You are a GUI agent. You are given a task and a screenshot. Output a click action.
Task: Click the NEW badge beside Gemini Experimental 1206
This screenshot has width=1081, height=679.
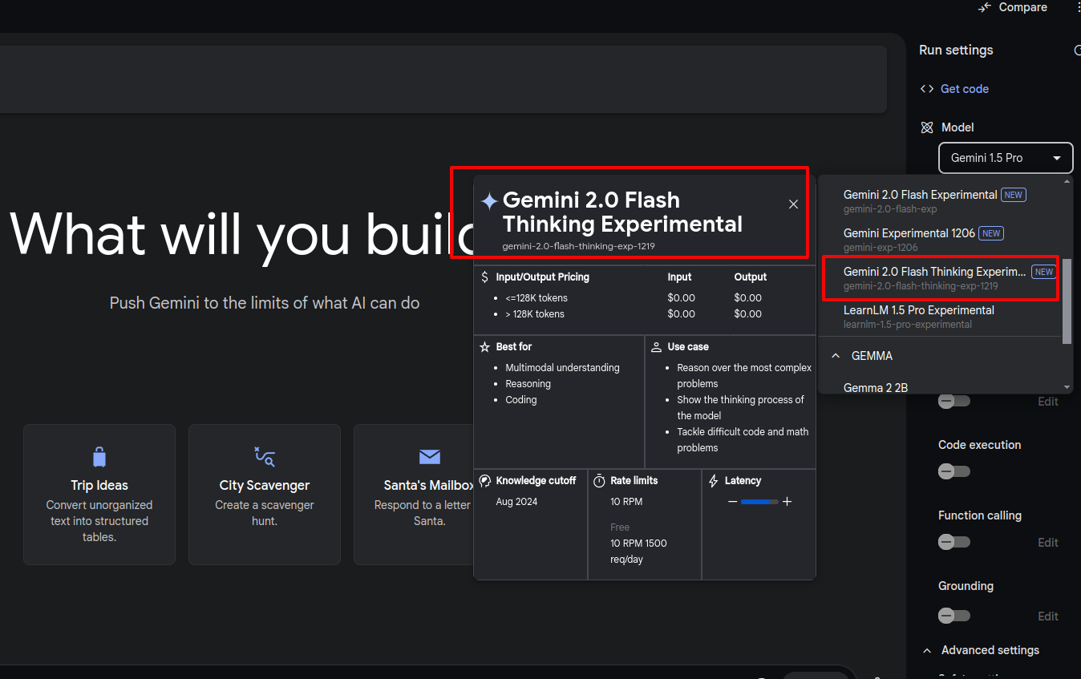(x=991, y=233)
